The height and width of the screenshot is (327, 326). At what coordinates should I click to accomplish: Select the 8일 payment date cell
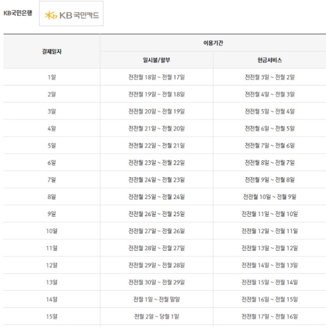pyautogui.click(x=52, y=197)
